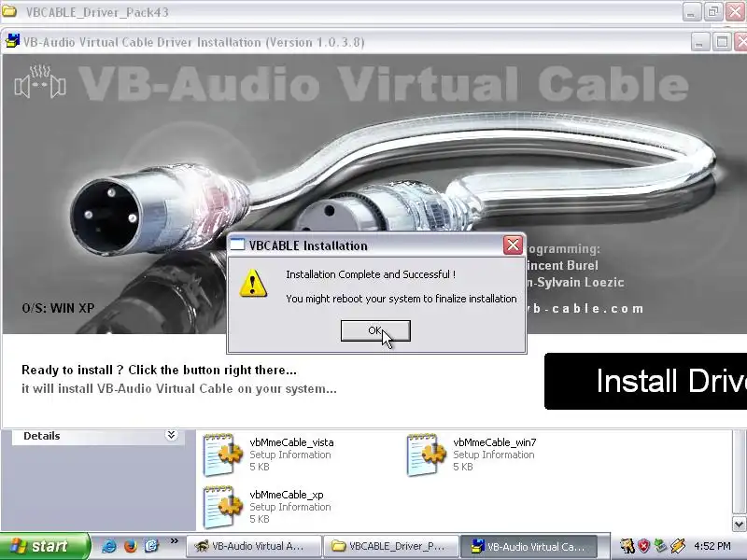Switch to VB-Audio Virtual Ca... taskbar button
Image resolution: width=747 pixels, height=560 pixels.
coord(529,546)
